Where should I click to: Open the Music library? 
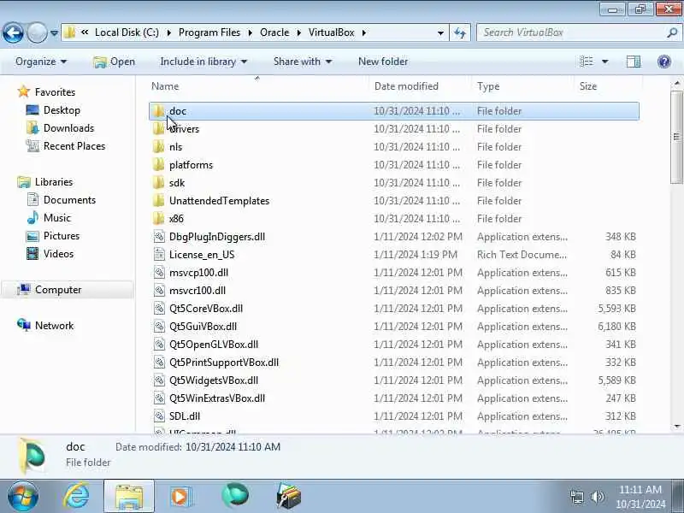click(x=56, y=218)
